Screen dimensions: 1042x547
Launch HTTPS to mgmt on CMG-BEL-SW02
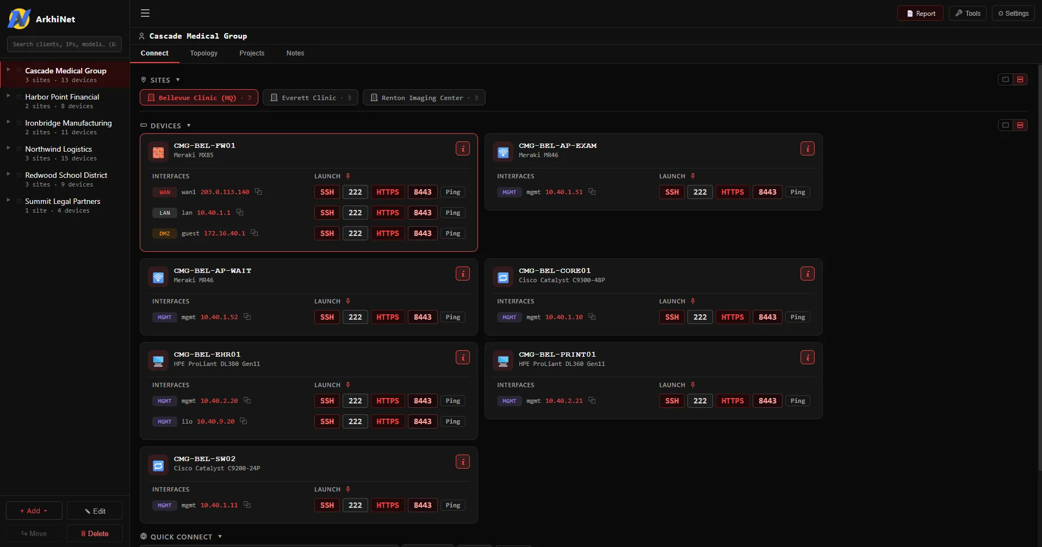(388, 505)
